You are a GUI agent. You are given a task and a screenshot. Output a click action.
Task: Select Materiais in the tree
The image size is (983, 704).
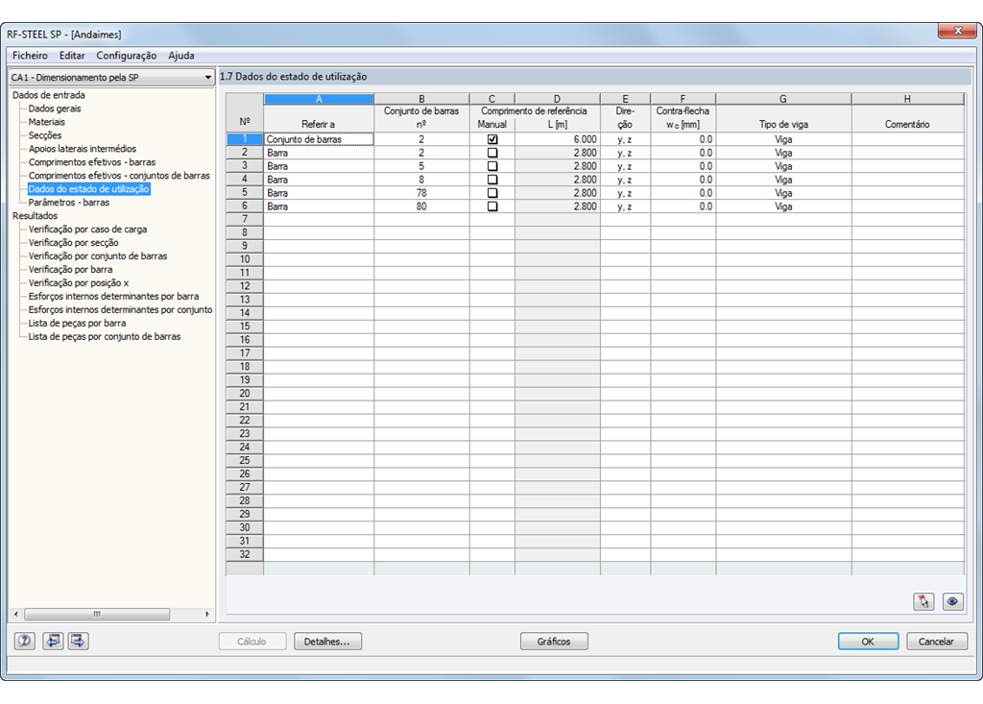click(x=47, y=122)
